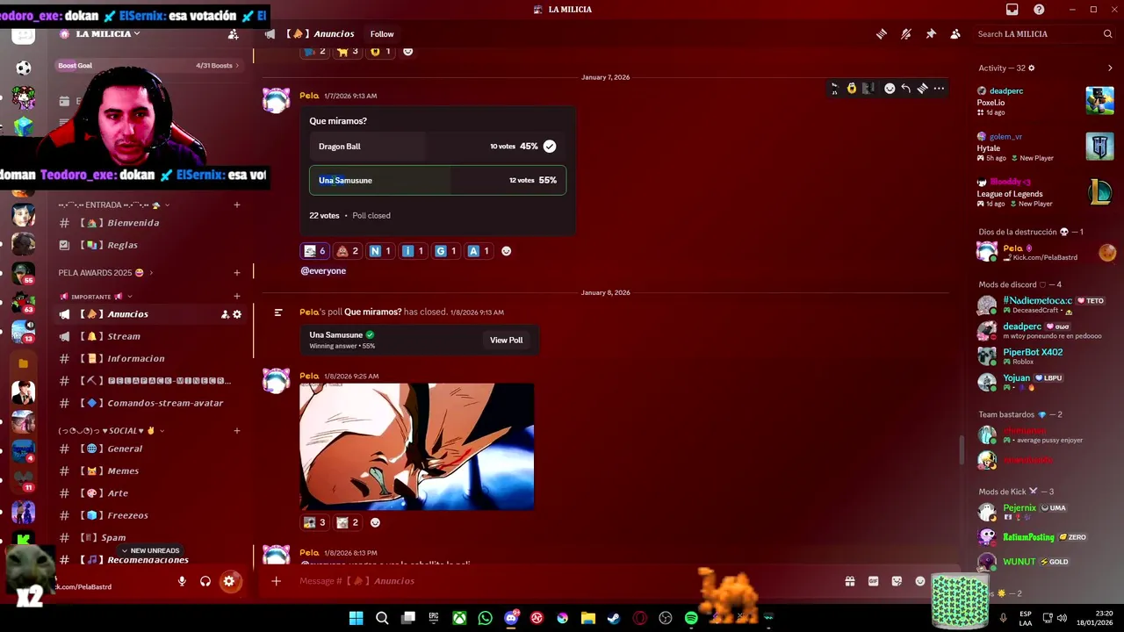The height and width of the screenshot is (632, 1124).
Task: Toggle notification settings bell icon in header
Action: click(906, 34)
